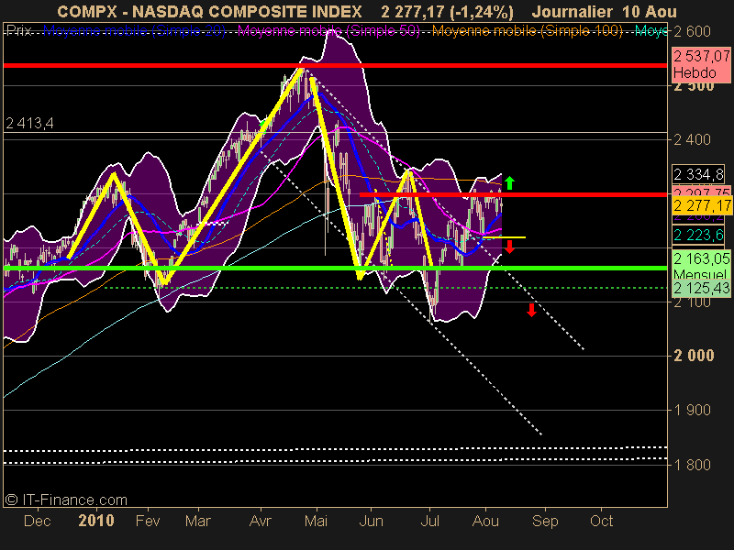This screenshot has width=734, height=550.
Task: Click the 'Jul' month label
Action: coord(429,521)
